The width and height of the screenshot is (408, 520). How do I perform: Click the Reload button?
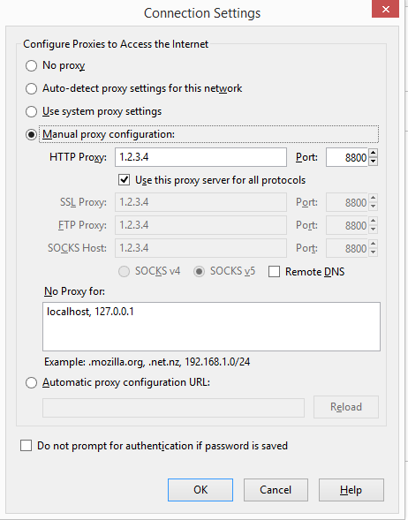click(346, 407)
